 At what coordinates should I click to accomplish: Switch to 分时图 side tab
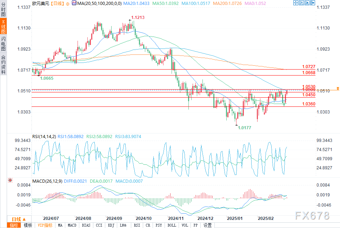pos(3,9)
